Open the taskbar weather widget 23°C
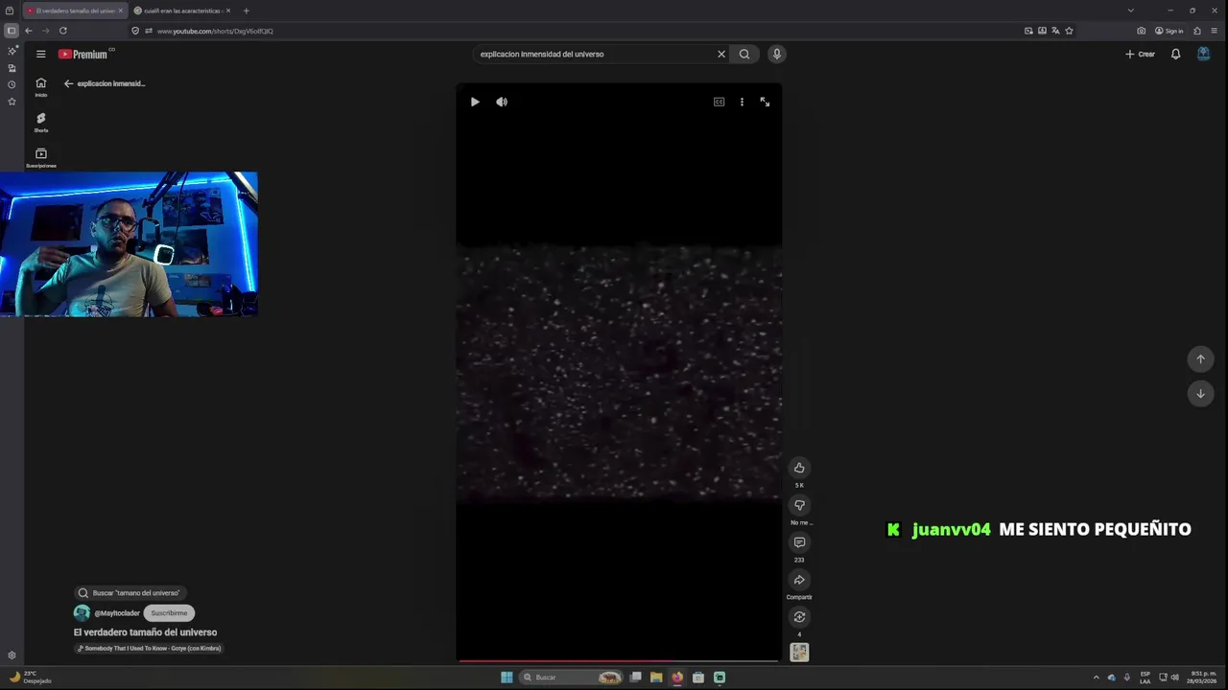The width and height of the screenshot is (1228, 690). tap(31, 678)
